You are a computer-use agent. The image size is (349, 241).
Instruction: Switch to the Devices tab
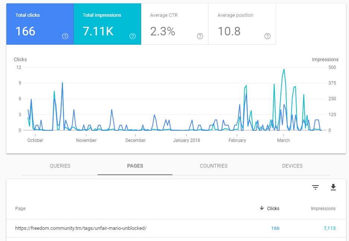coord(292,166)
